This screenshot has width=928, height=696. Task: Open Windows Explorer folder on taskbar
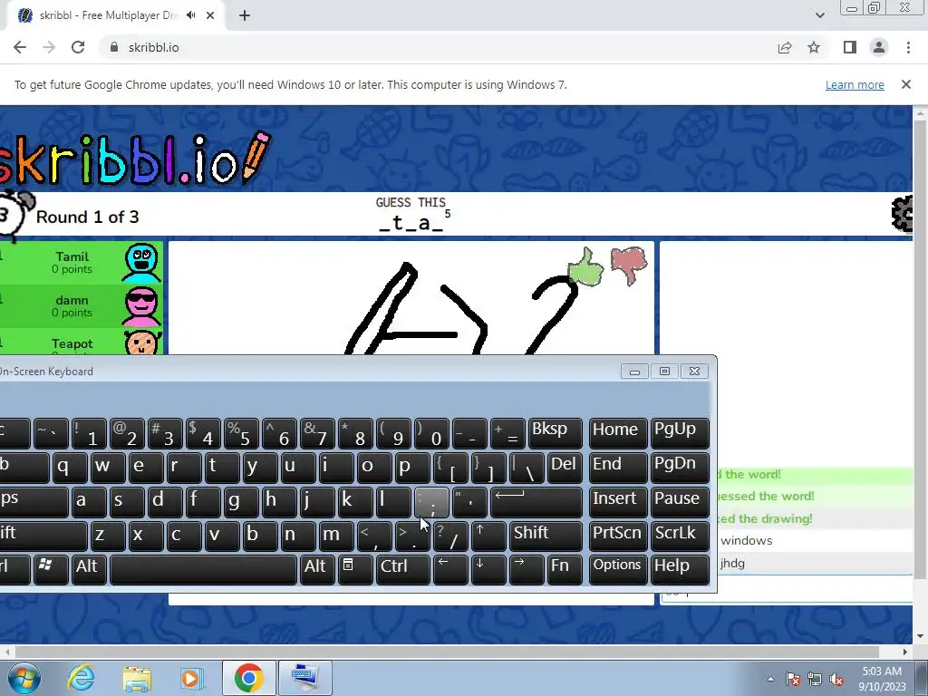tap(138, 678)
